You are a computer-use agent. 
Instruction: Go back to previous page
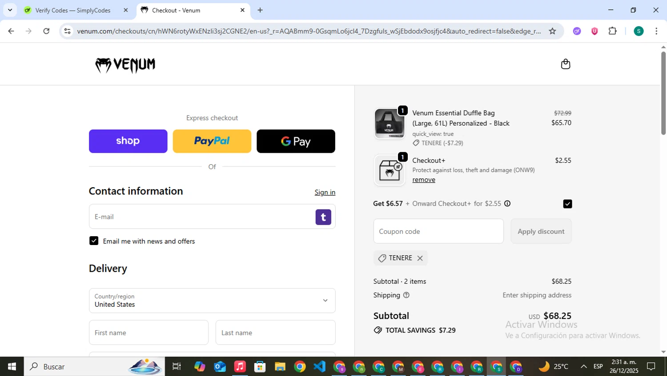pos(11,31)
